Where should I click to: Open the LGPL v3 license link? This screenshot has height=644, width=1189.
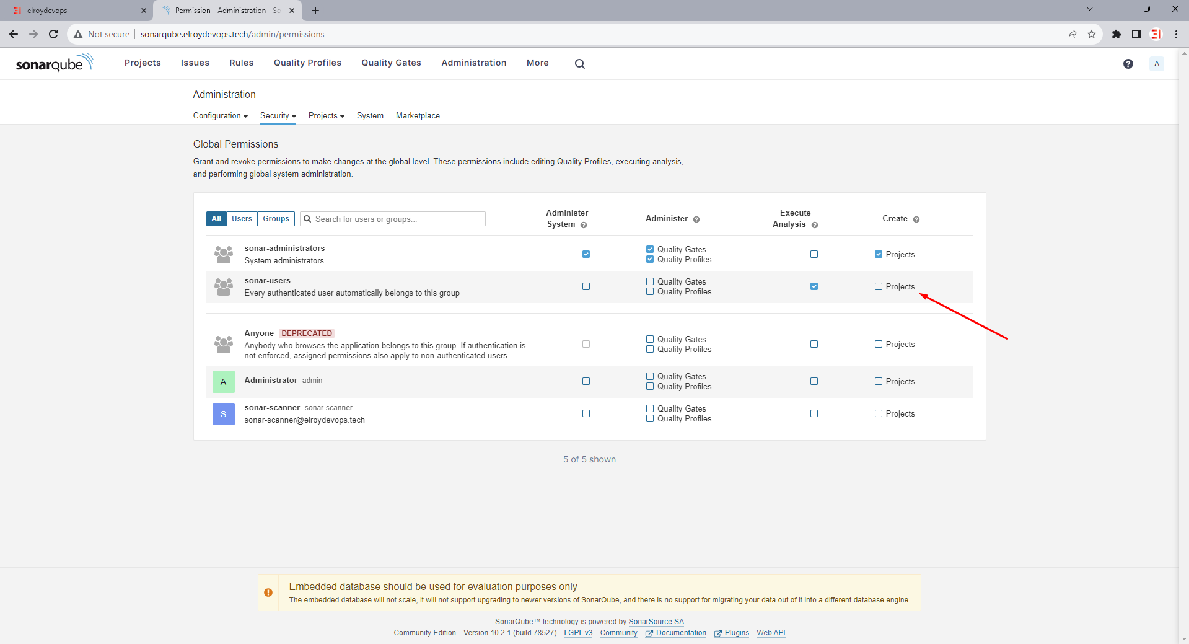pyautogui.click(x=578, y=633)
